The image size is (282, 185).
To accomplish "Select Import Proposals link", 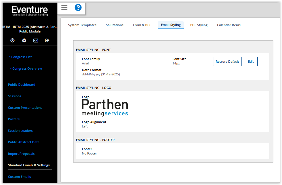I will click(x=21, y=154).
